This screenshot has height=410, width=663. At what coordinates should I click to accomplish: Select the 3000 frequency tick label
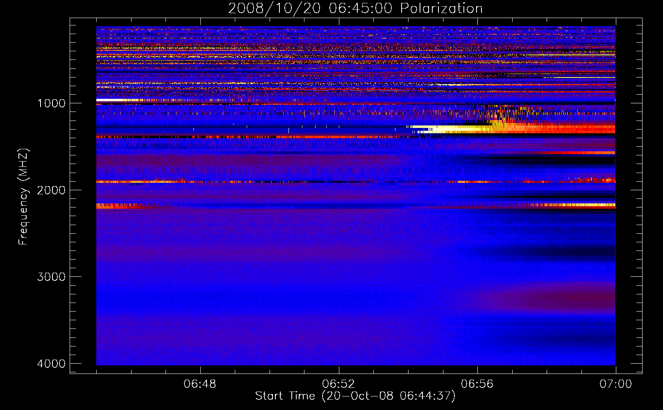pyautogui.click(x=51, y=277)
